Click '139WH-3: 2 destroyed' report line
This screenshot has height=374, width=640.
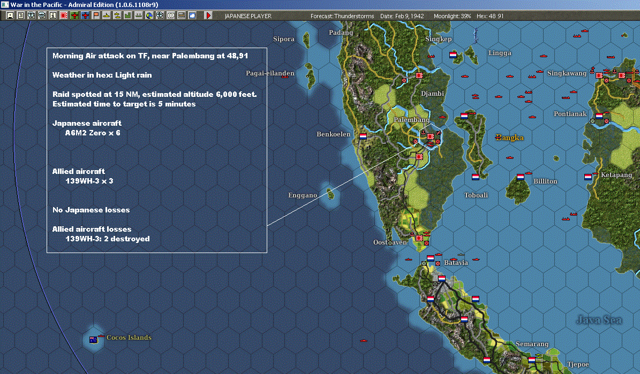(x=108, y=239)
